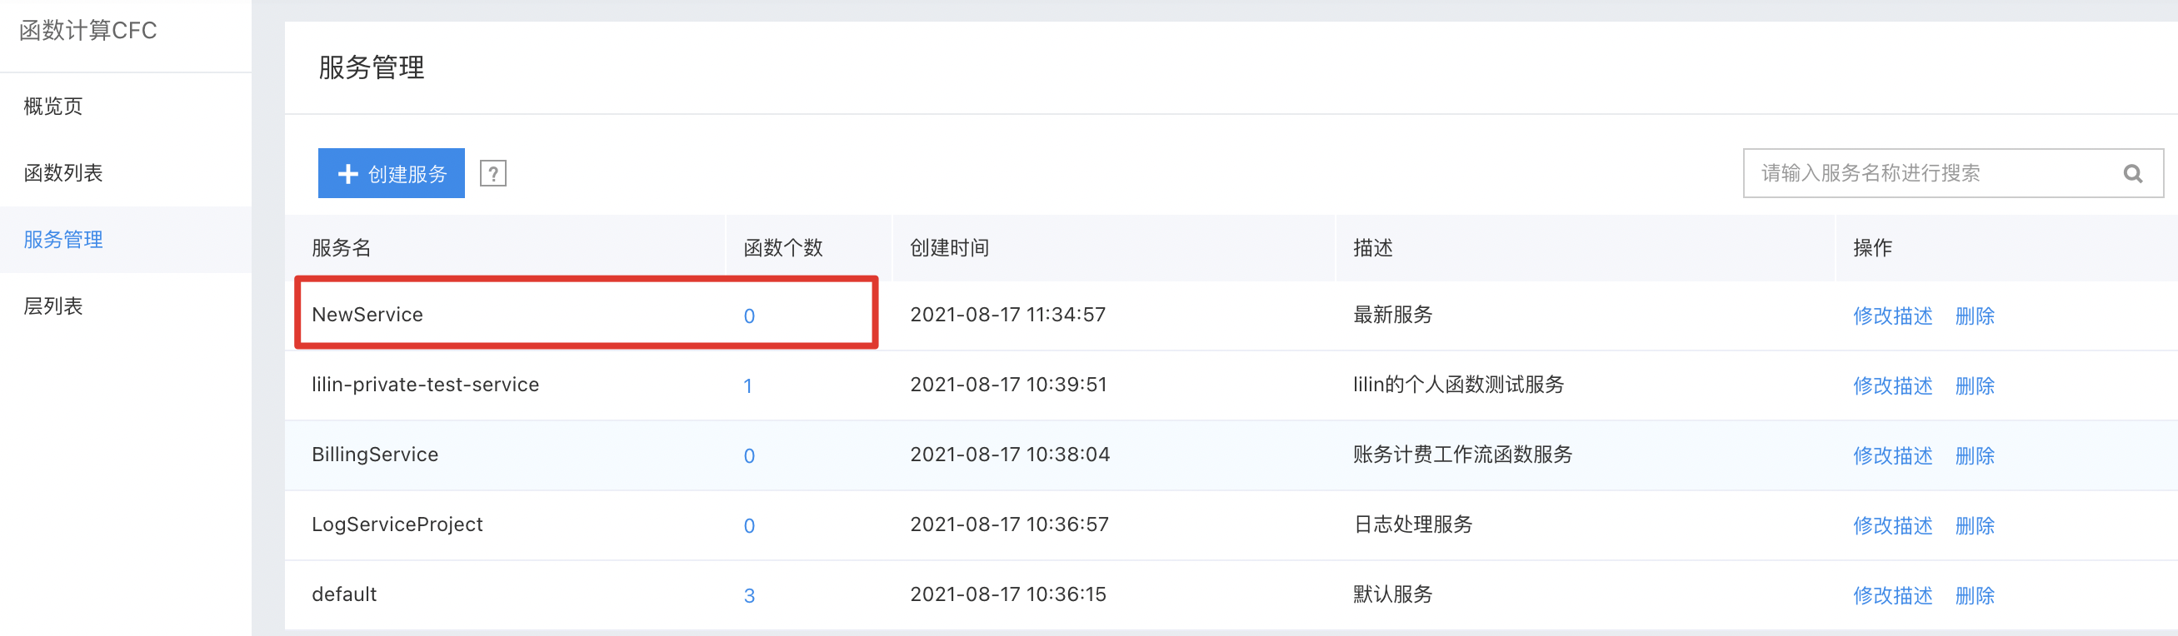Open function count 1 of lilin-private-test-service
The width and height of the screenshot is (2178, 636).
coord(747,386)
